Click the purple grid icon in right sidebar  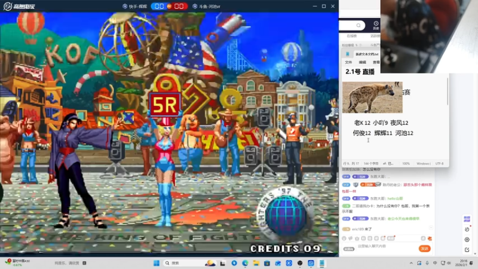tap(467, 219)
